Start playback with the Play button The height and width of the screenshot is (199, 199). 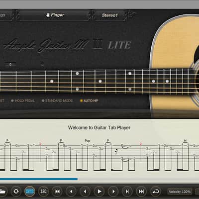[x=99, y=192]
